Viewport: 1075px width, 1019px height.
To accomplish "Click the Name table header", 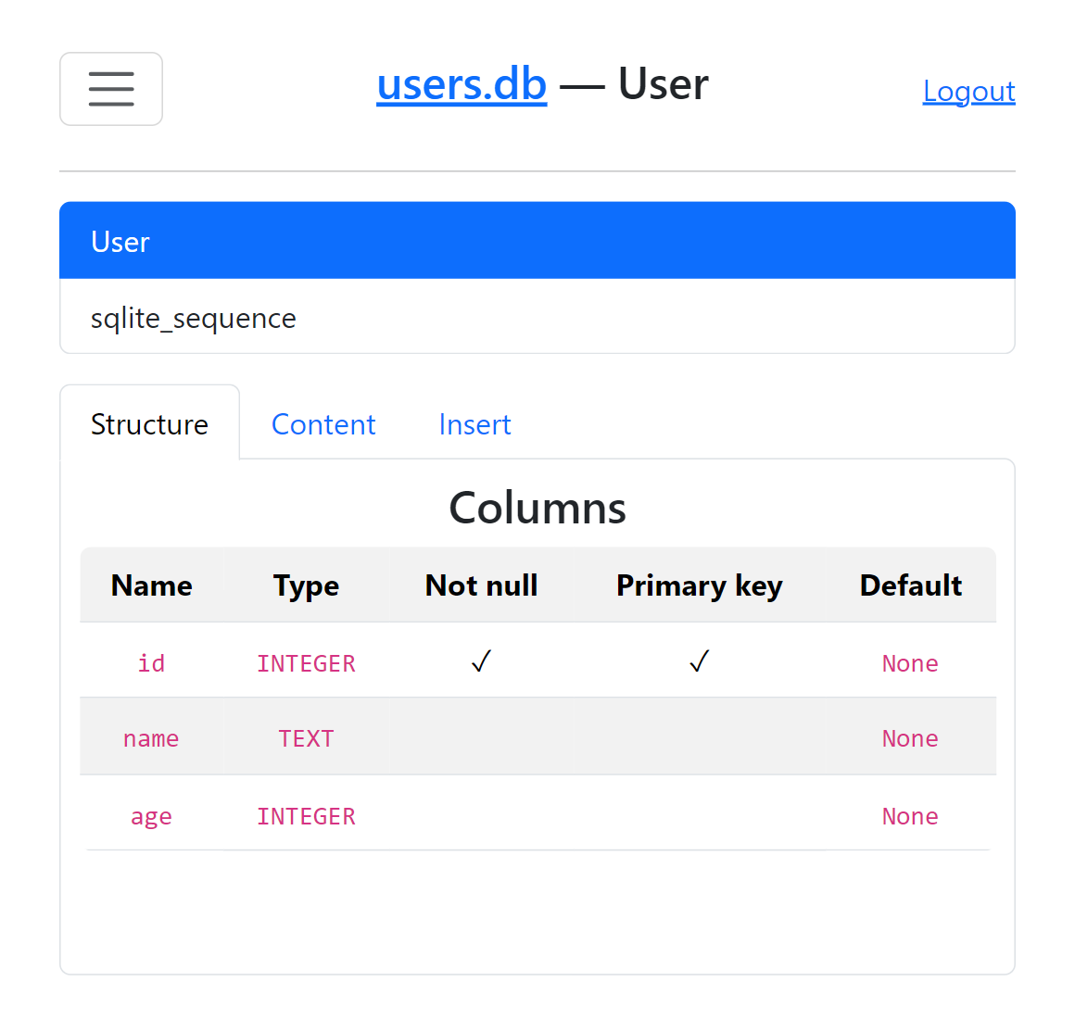I will pyautogui.click(x=151, y=585).
